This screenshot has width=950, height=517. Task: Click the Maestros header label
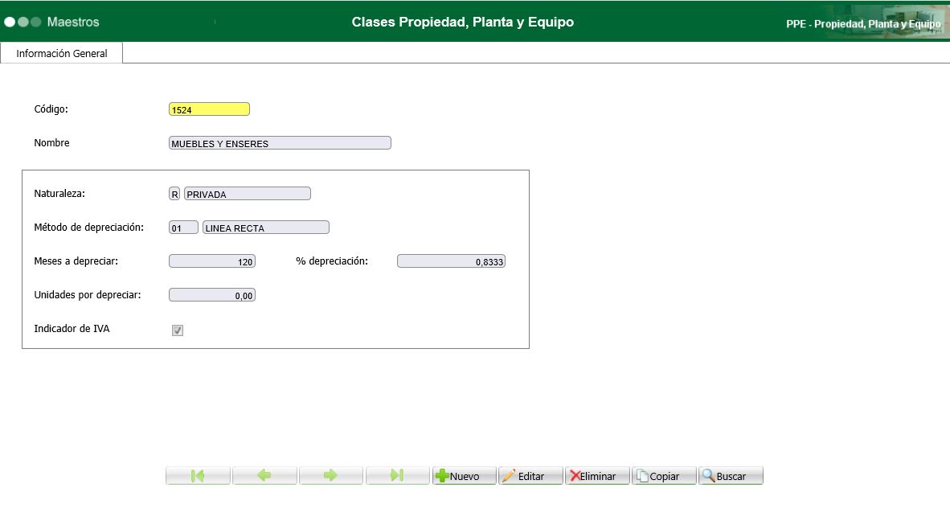click(x=72, y=22)
